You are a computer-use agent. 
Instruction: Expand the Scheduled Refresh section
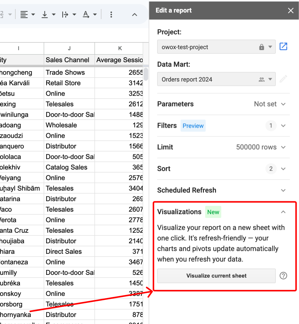[283, 190]
